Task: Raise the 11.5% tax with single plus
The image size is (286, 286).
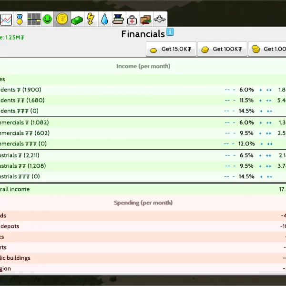Action: (261, 101)
